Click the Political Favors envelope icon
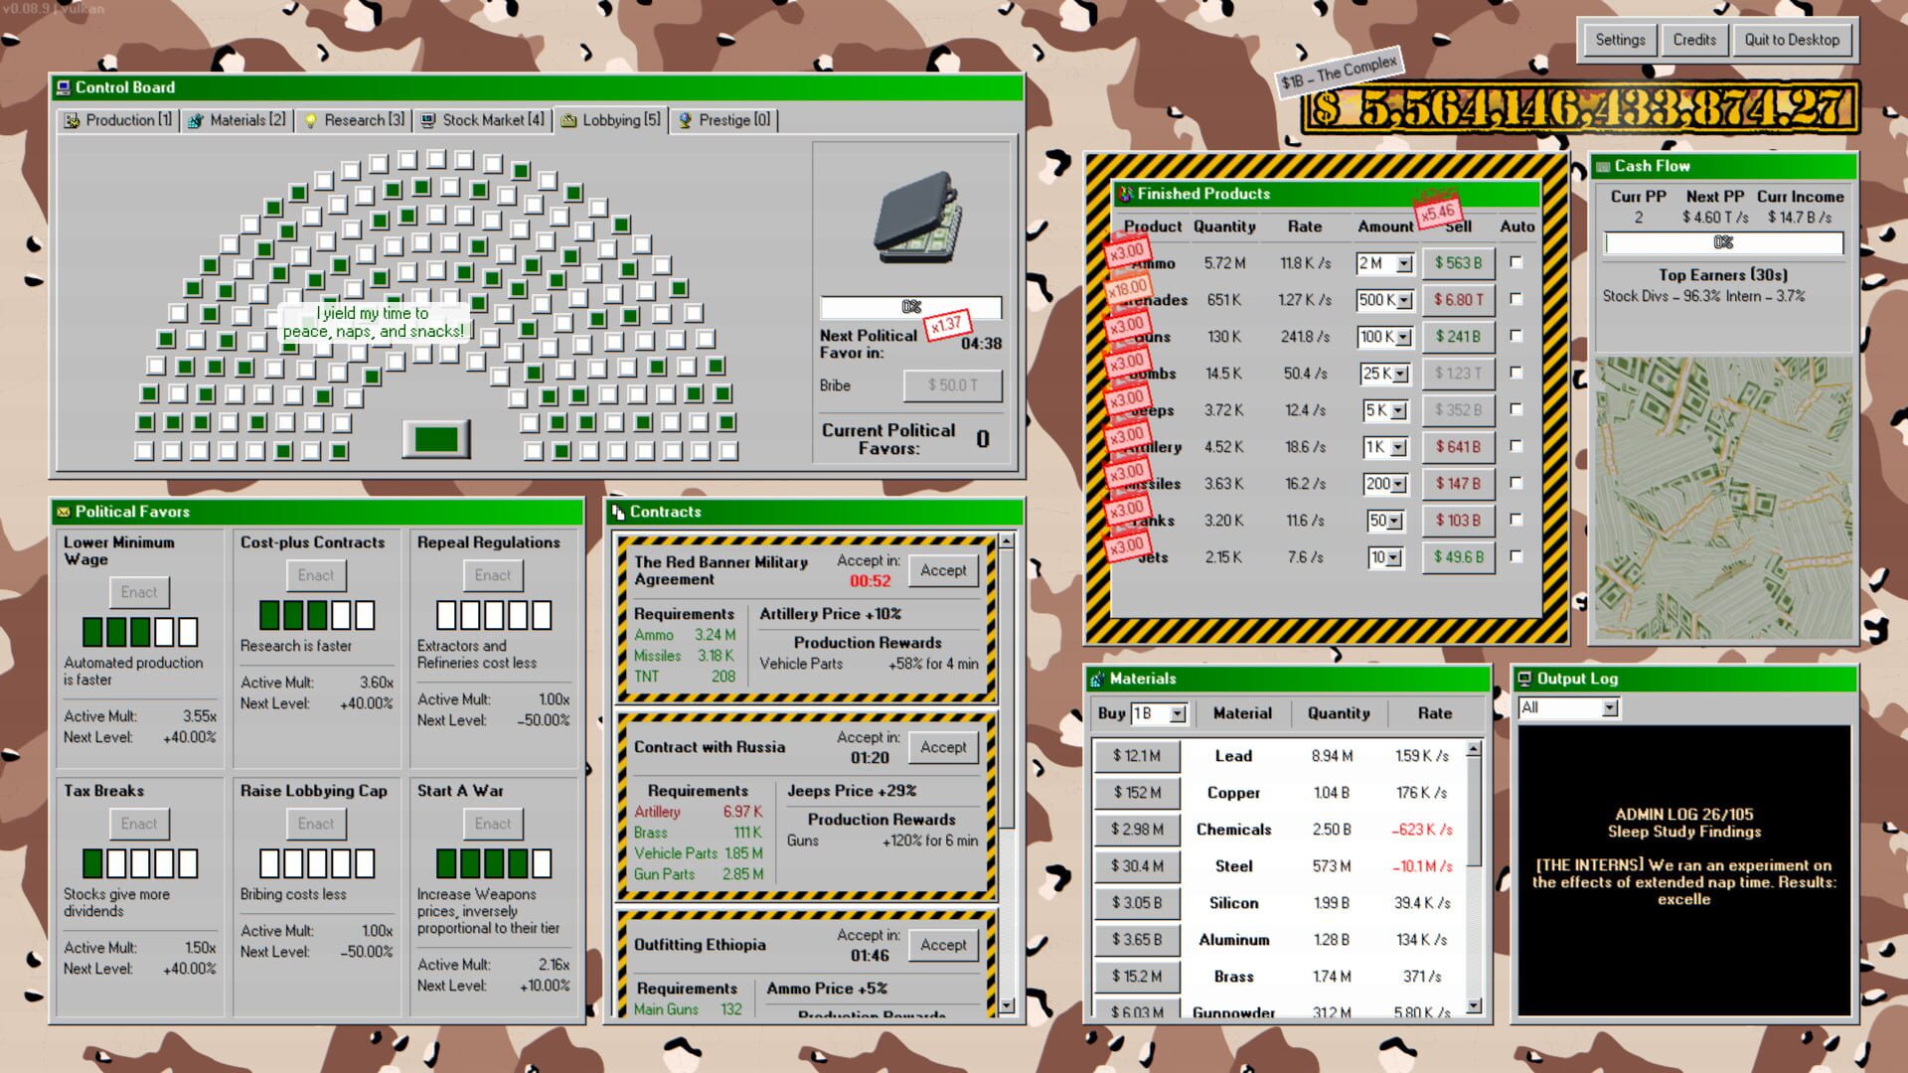1908x1073 pixels. click(65, 512)
